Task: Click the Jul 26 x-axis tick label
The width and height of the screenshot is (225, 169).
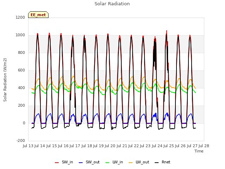Action: coord(180,146)
